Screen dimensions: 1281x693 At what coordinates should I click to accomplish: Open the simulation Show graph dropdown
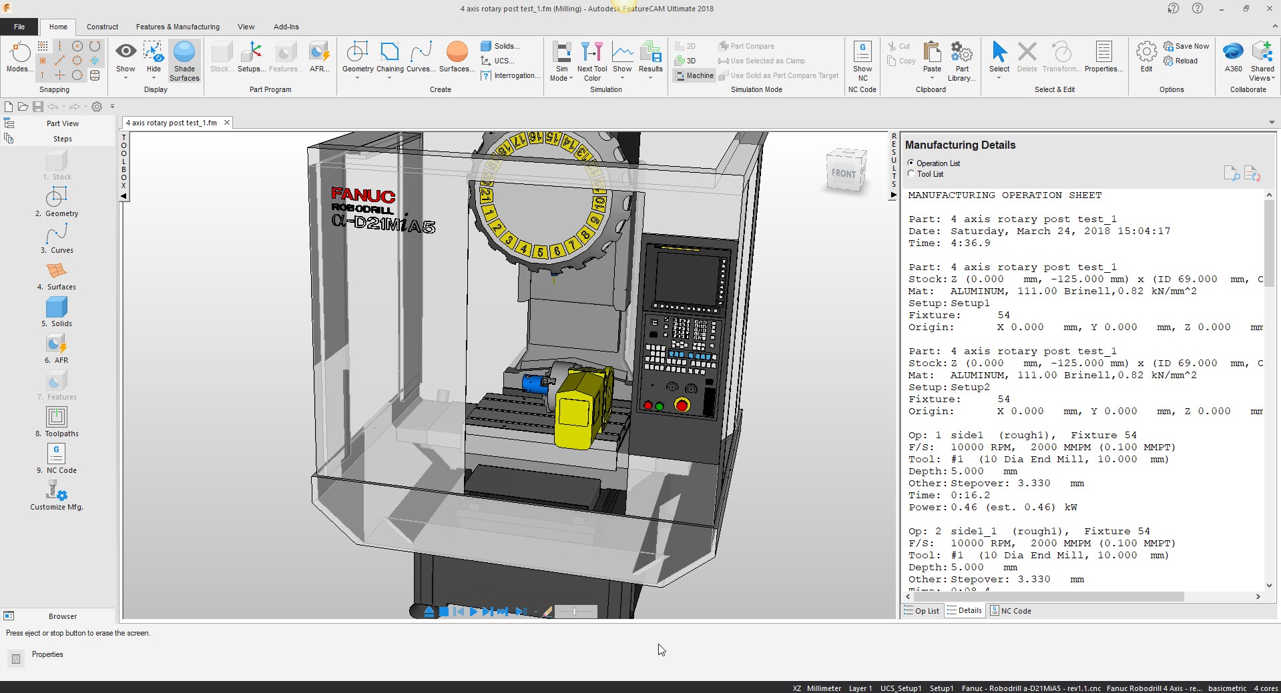622,61
